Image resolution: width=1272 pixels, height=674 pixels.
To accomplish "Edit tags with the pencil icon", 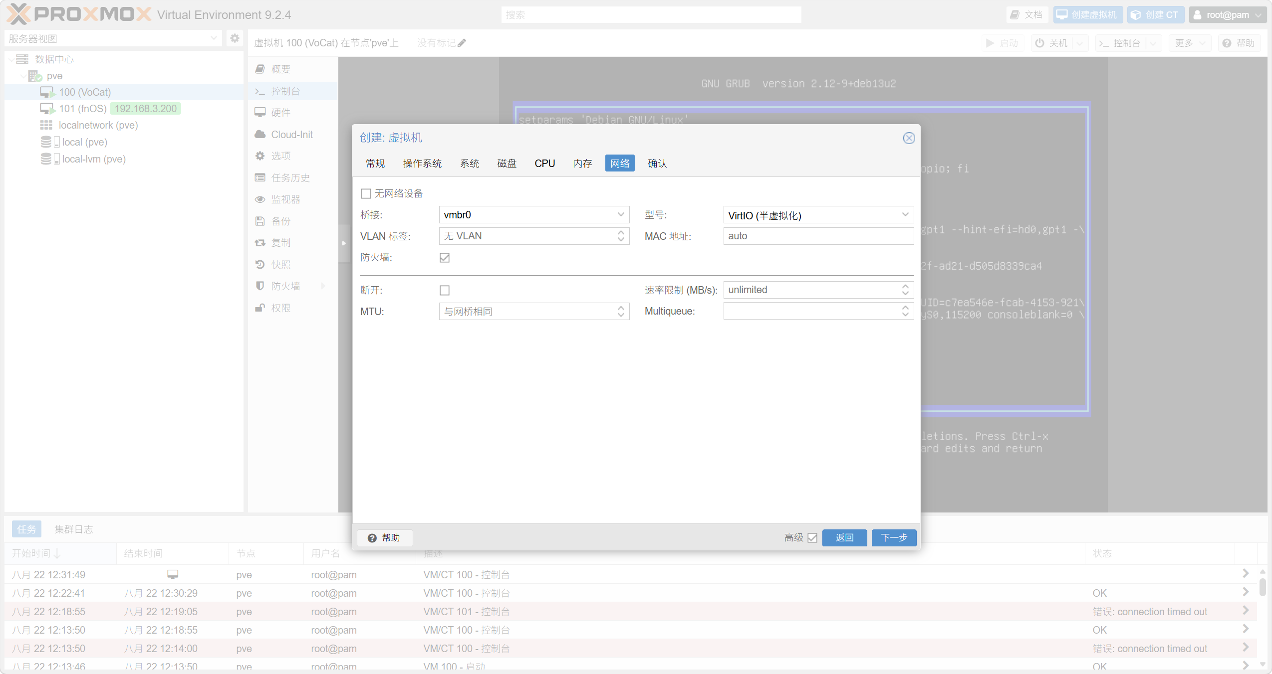I will click(462, 43).
